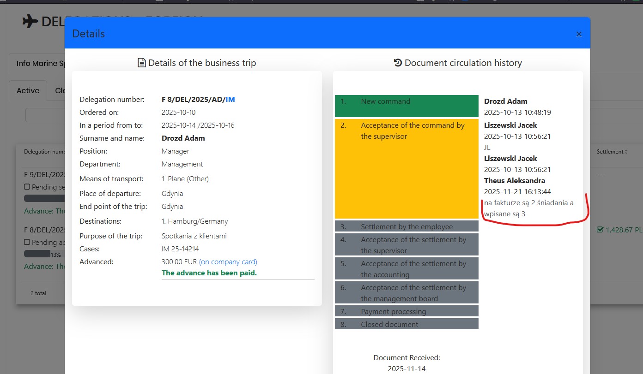
Task: Close the Details dialog with the X
Action: (x=579, y=34)
